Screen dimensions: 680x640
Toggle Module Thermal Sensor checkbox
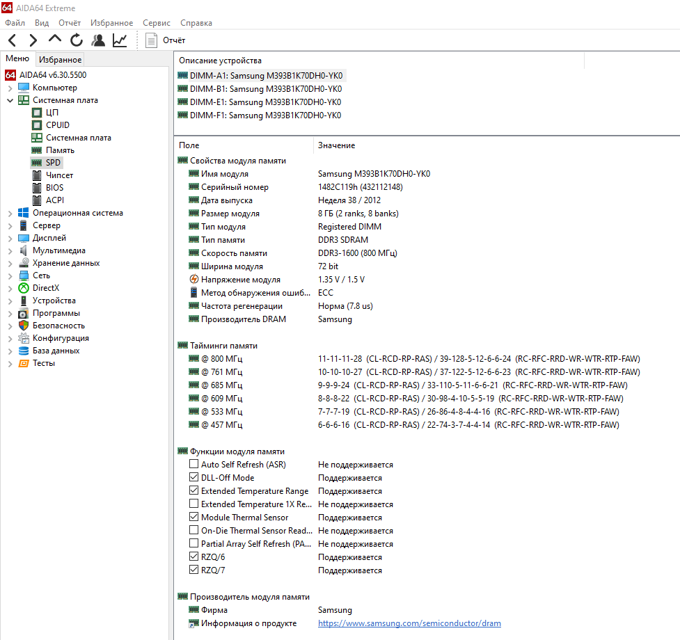[x=194, y=517]
